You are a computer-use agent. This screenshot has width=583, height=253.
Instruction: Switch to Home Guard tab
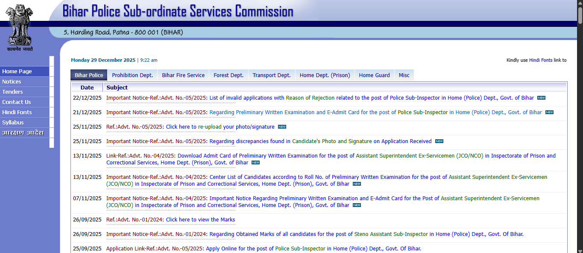374,75
